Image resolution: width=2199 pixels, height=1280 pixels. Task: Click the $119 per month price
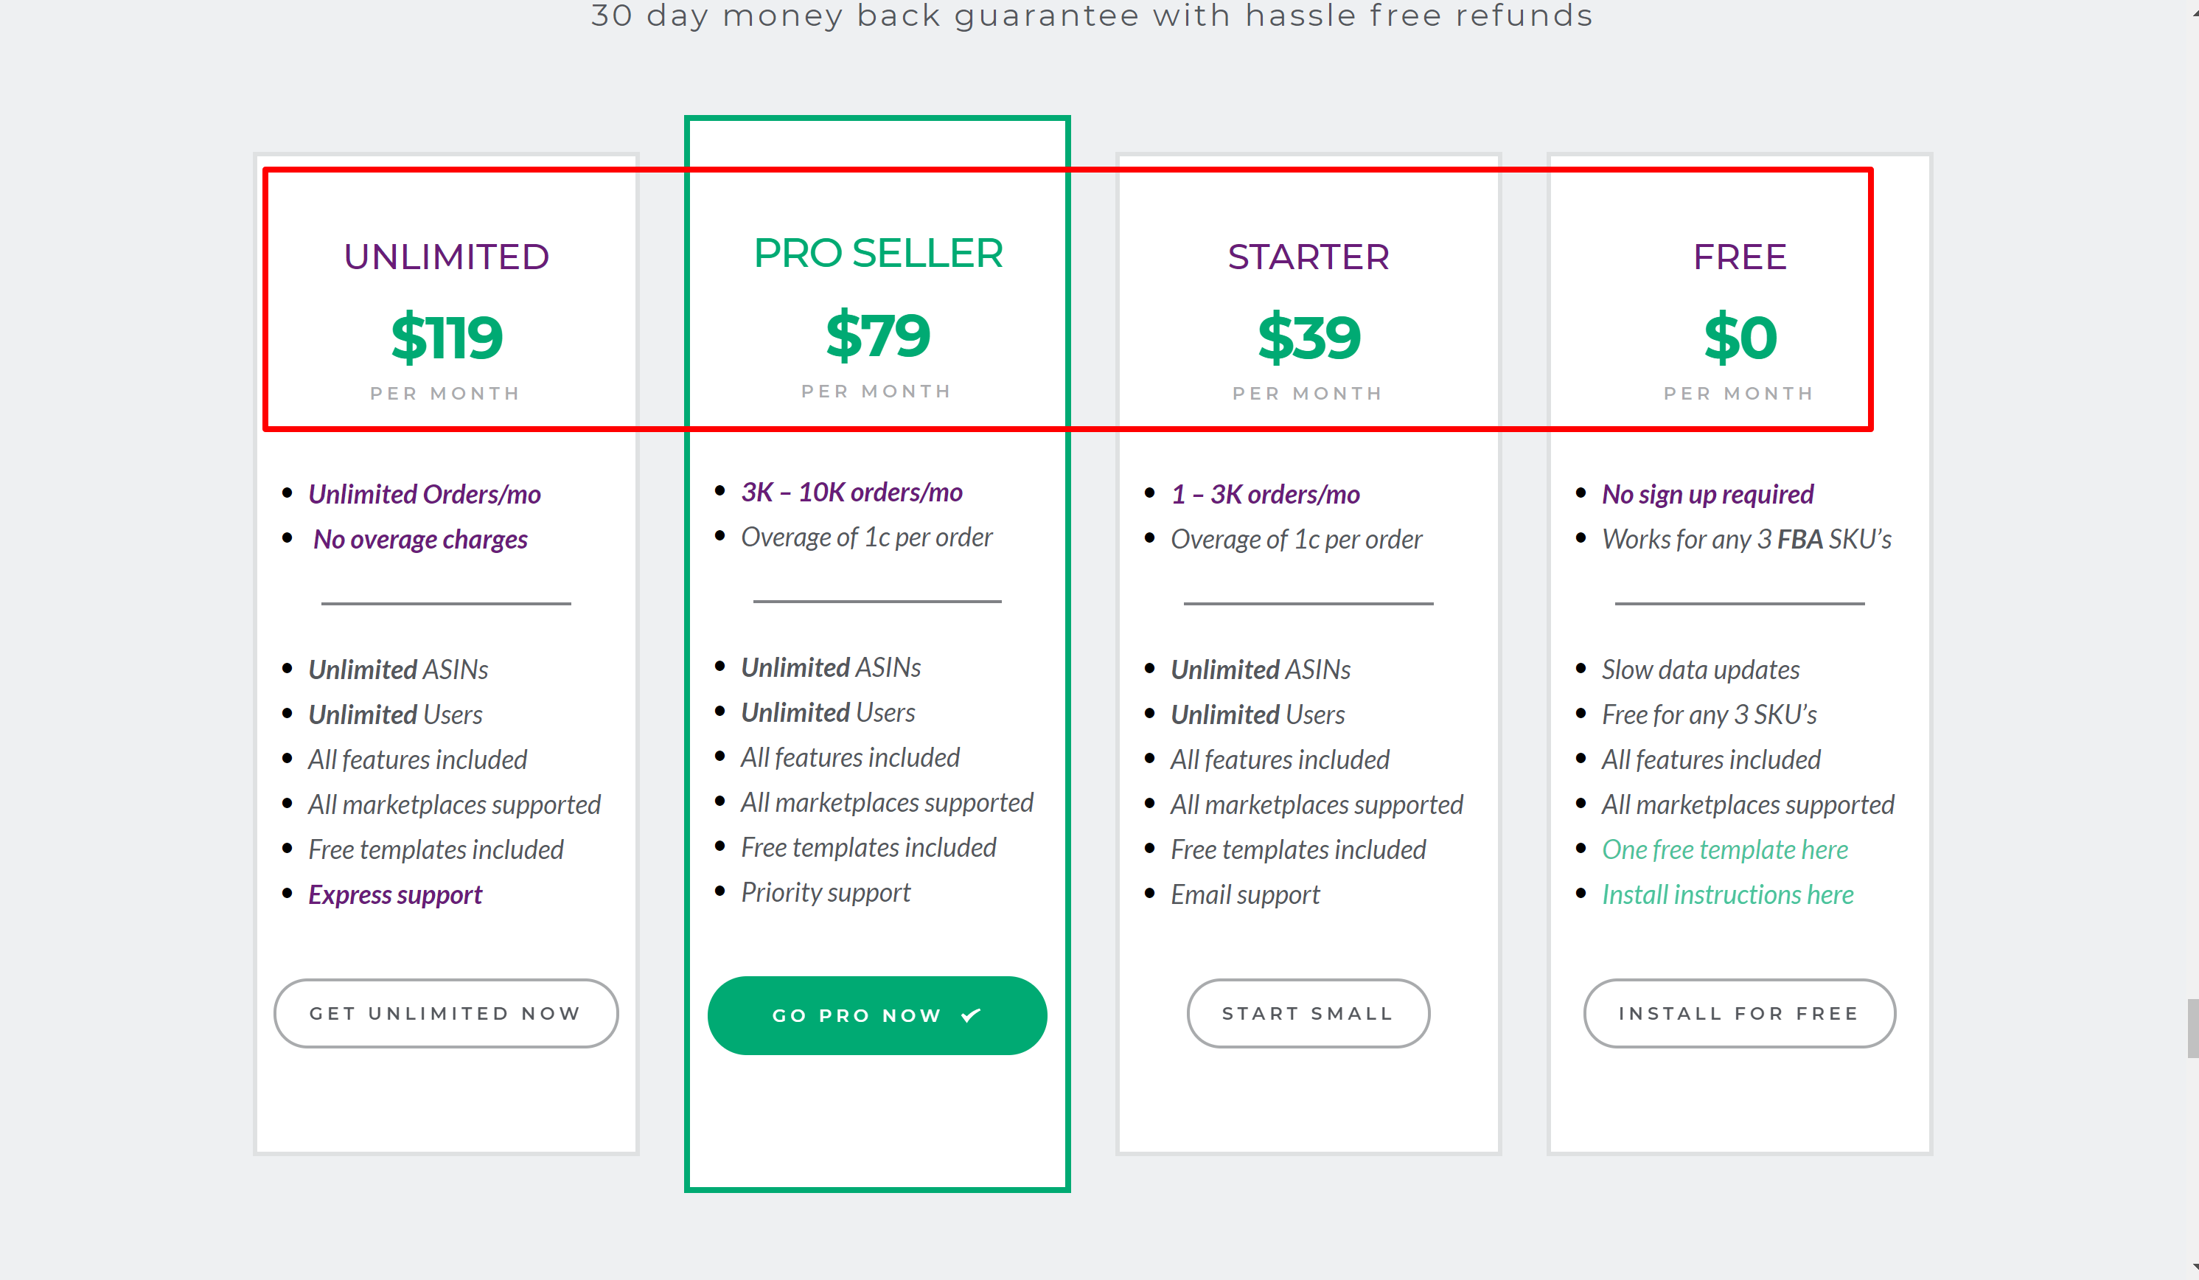coord(446,338)
